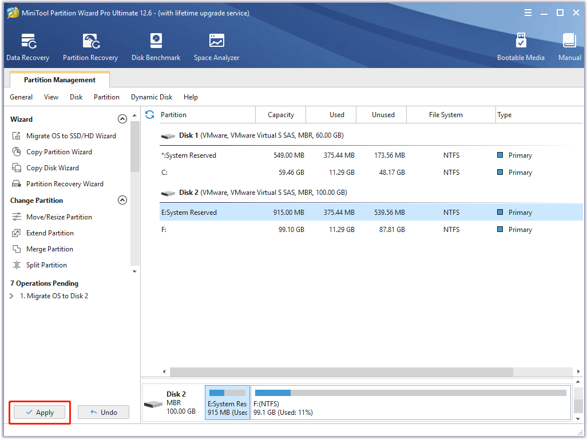Image resolution: width=587 pixels, height=440 pixels.
Task: Click the Migrate OS to SSD/HD Wizard icon
Action: (x=17, y=135)
